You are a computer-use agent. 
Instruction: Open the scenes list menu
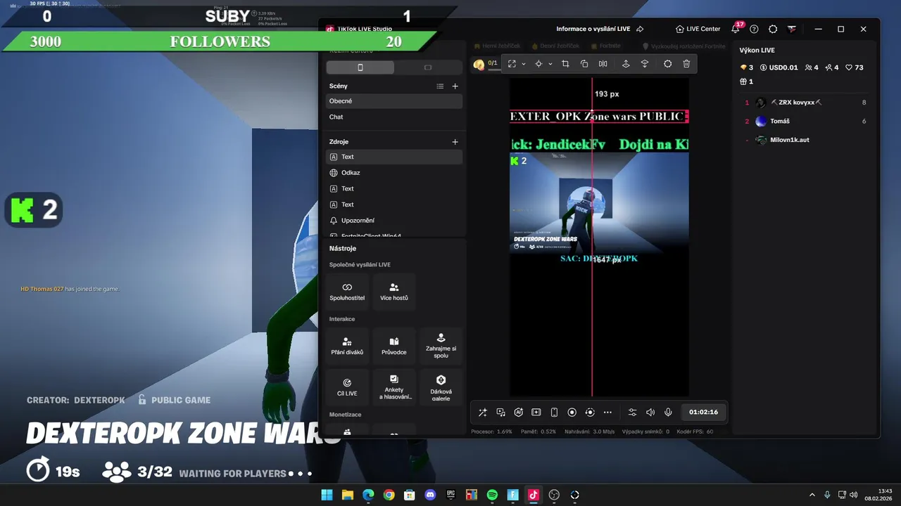(x=440, y=86)
